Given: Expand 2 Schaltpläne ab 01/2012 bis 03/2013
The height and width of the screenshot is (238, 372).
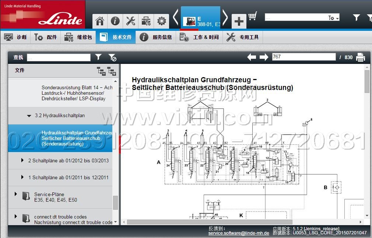Looking at the screenshot, I should tap(22, 161).
